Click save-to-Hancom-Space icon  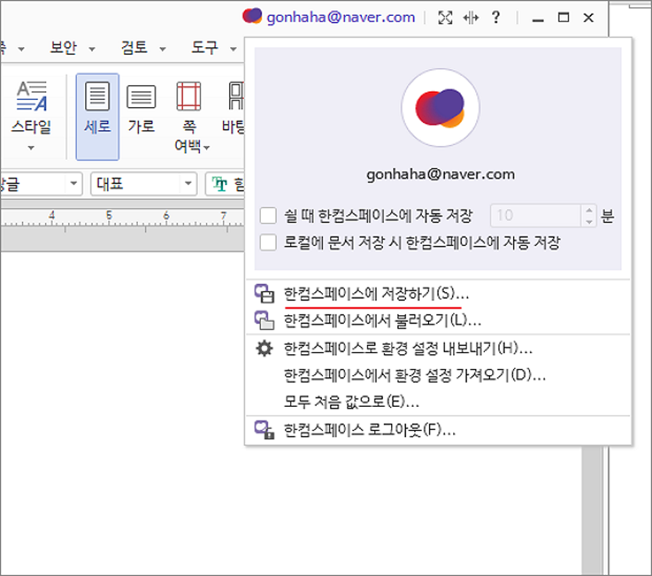click(264, 293)
